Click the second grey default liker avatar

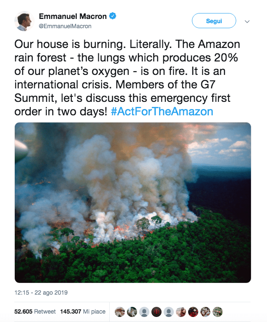pos(169,312)
